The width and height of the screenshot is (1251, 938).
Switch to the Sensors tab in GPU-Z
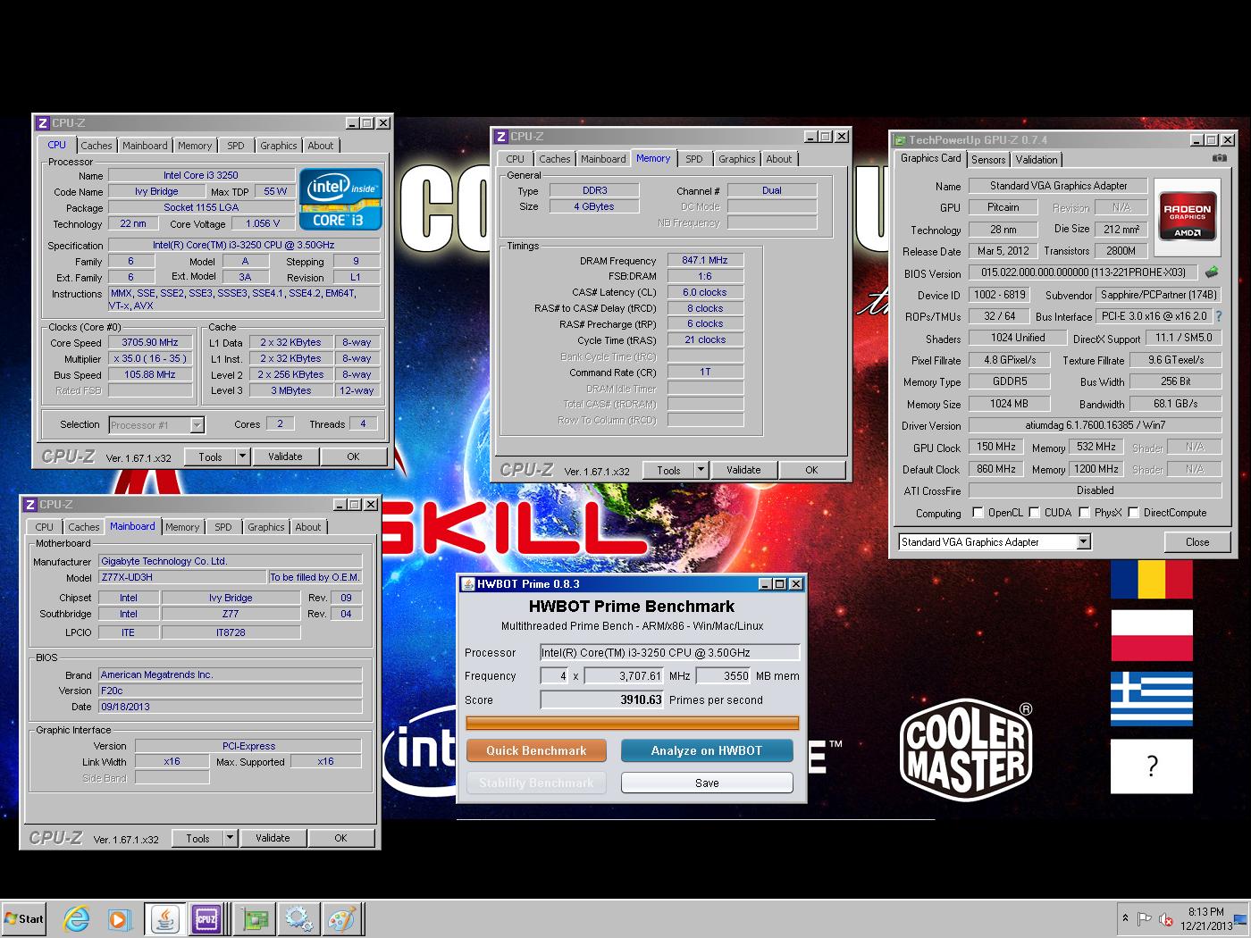[x=988, y=160]
